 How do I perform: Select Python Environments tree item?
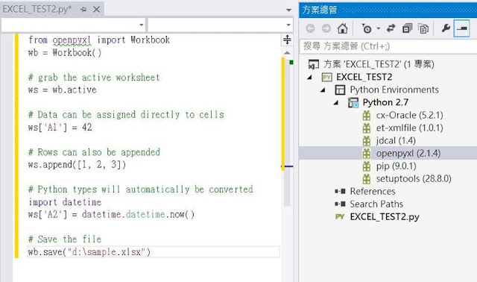point(394,90)
